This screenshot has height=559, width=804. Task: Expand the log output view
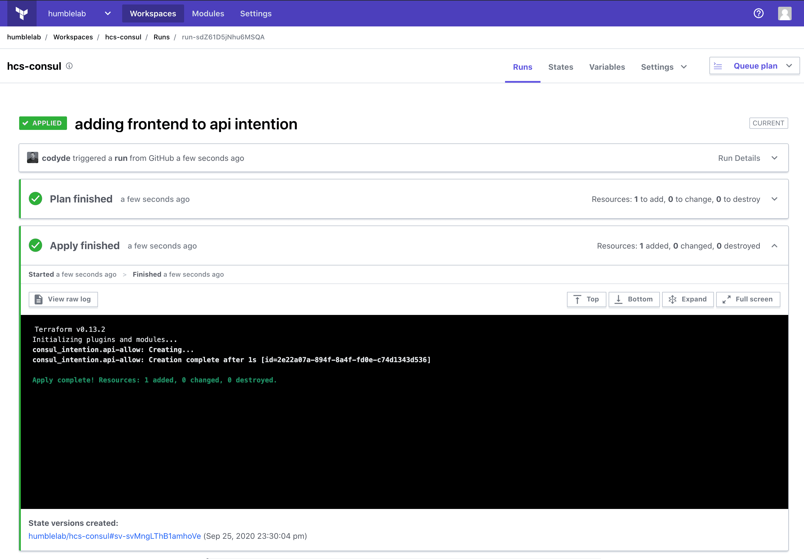[688, 299]
